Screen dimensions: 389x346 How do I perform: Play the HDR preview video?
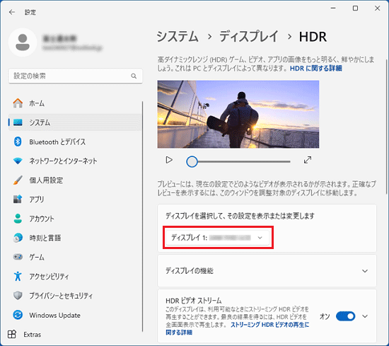point(169,160)
